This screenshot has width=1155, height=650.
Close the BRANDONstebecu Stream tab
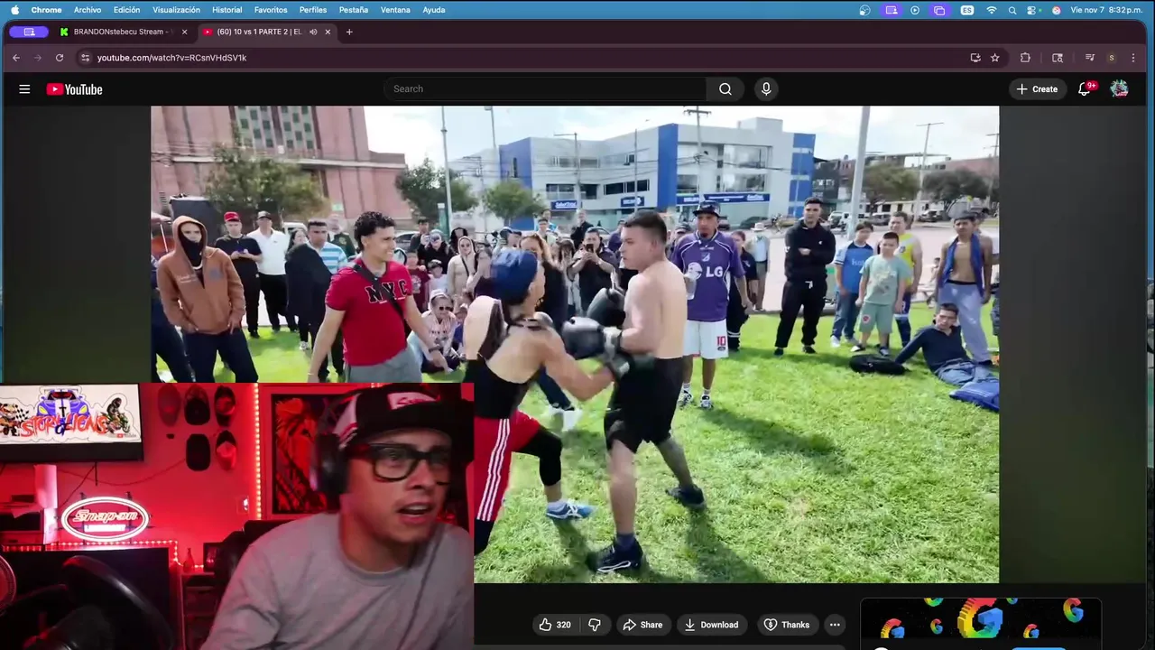pyautogui.click(x=185, y=32)
